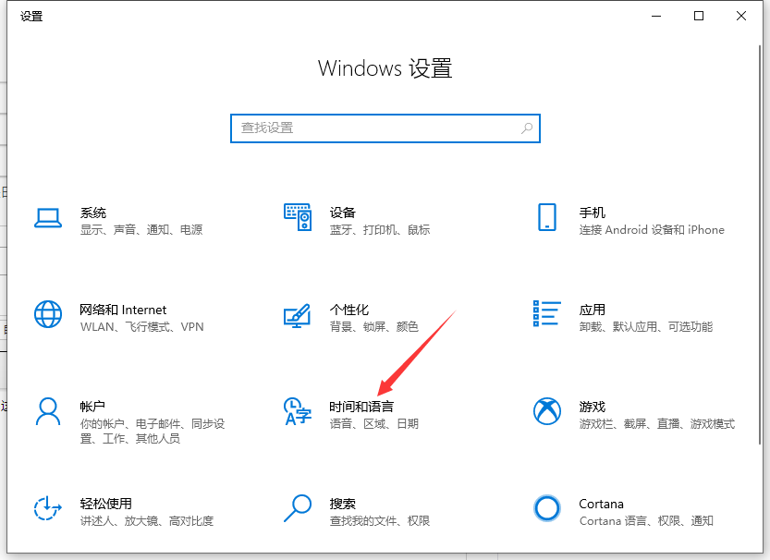Open the 系统 settings title
The image size is (770, 560).
[93, 213]
